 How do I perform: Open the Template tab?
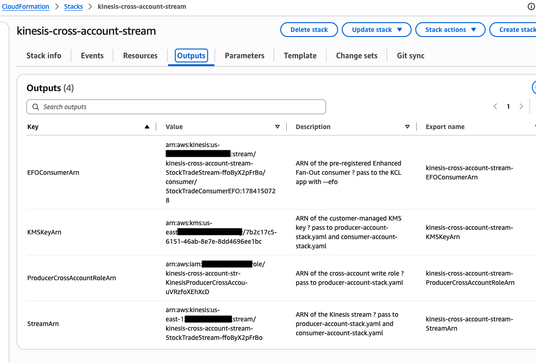(300, 55)
